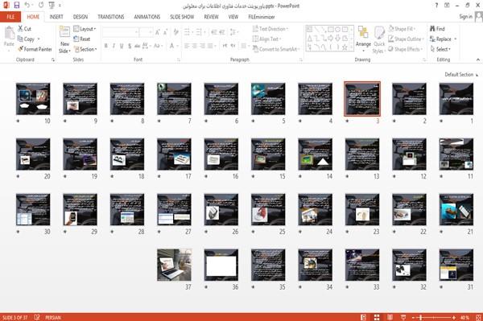Select slide 33 thumbnail

coord(362,265)
